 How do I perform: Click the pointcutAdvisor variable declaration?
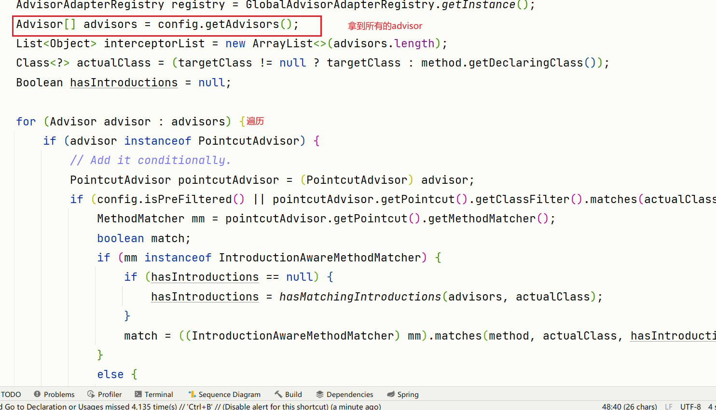(x=229, y=180)
